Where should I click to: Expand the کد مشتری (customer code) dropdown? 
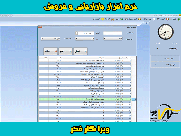click(105, 39)
